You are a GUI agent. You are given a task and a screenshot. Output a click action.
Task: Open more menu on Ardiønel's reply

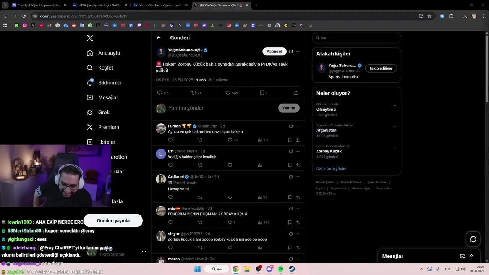click(298, 177)
